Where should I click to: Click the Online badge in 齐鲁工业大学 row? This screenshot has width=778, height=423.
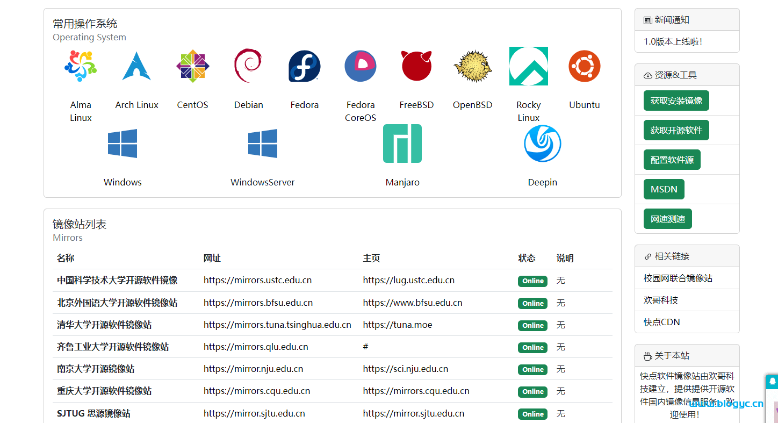(x=533, y=347)
